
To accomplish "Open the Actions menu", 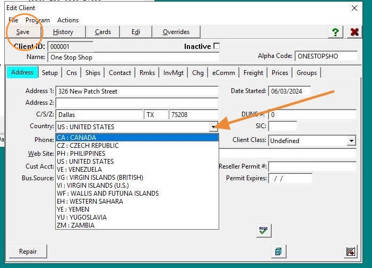I will (x=68, y=20).
